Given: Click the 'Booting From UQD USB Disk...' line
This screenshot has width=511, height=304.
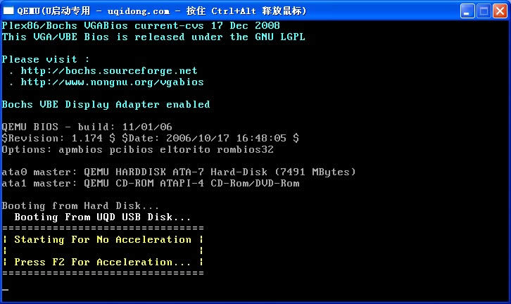Looking at the screenshot, I should coord(103,217).
